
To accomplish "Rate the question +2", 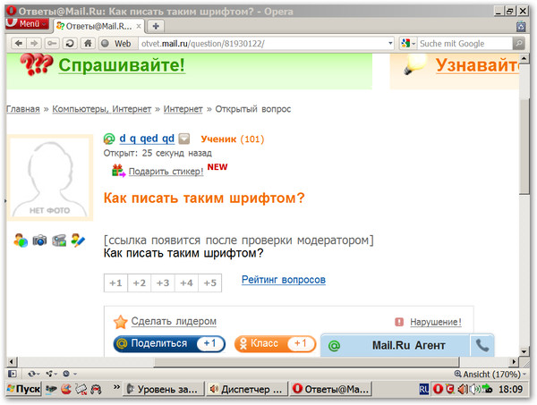I will point(140,283).
